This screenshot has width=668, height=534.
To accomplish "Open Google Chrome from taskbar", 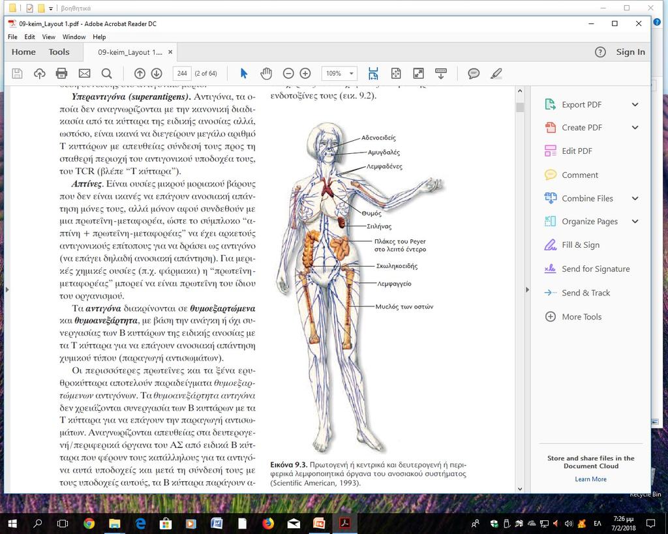I will click(89, 524).
